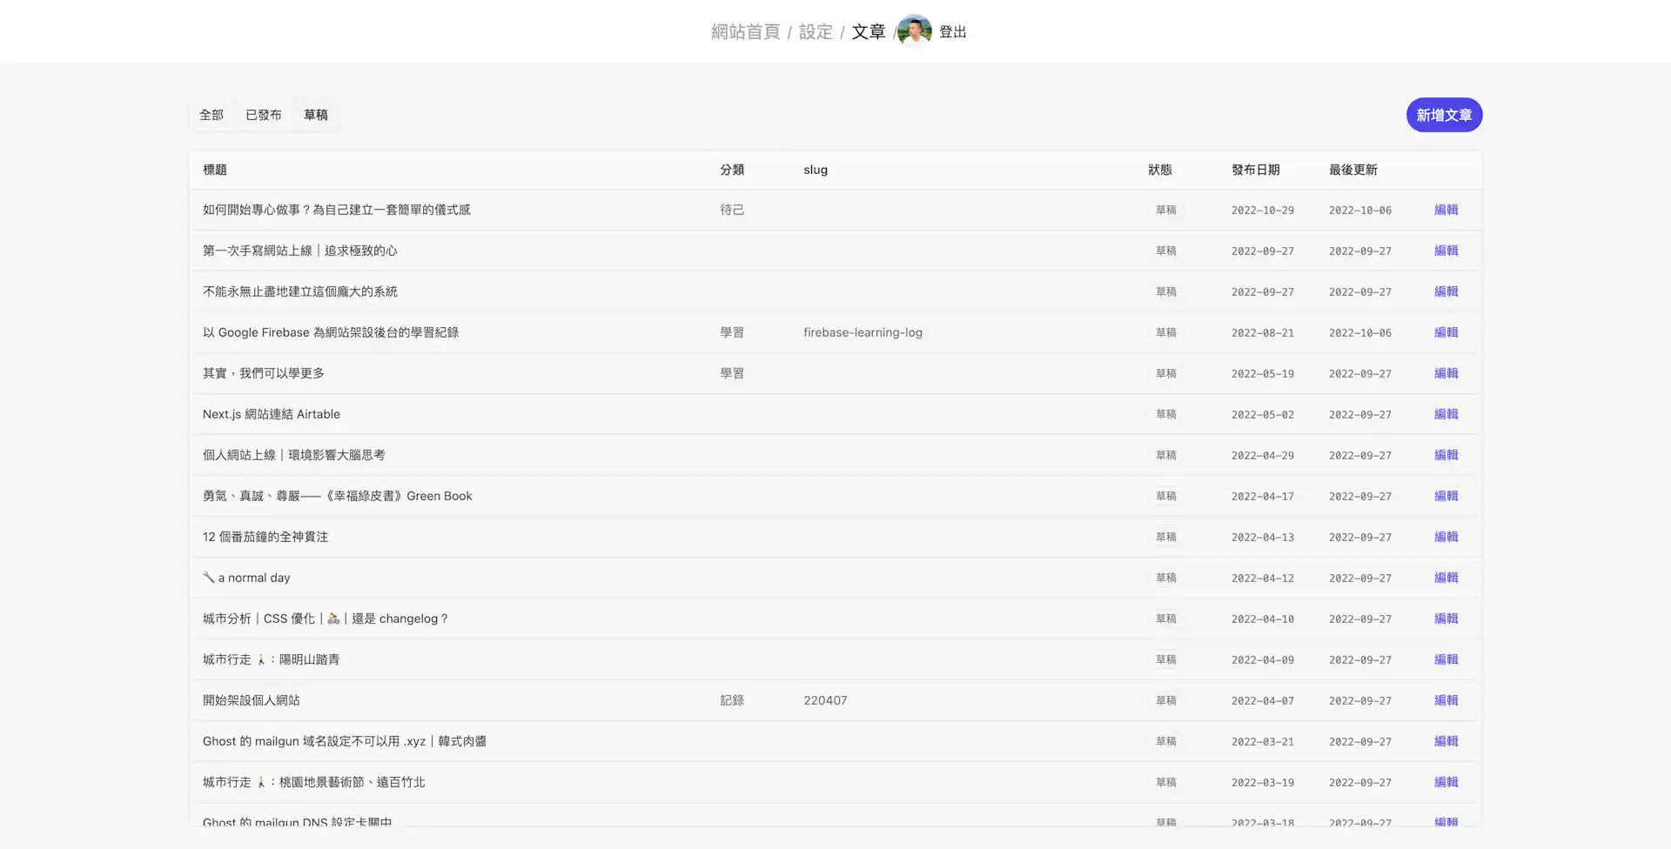
Task: Click 編輯 for 12 個番茄鐘 article
Action: (1446, 537)
